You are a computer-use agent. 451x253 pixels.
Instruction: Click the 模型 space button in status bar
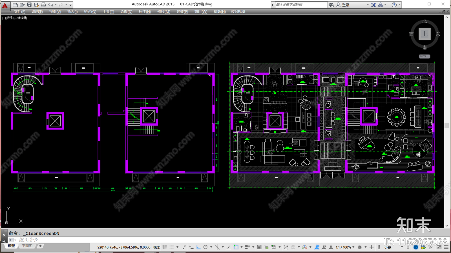[x=157, y=247]
